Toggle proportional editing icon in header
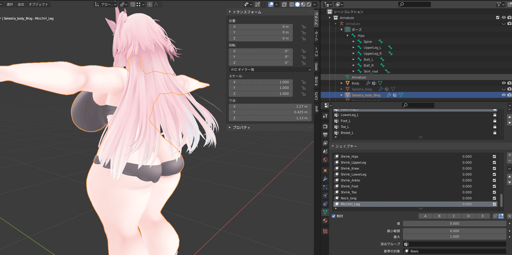 [150, 4]
